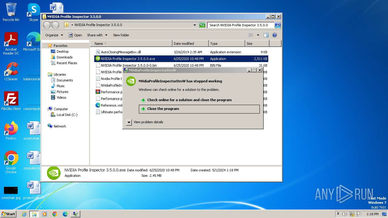This screenshot has width=388, height=218.
Task: Open Windows Media Player taskbar icon
Action: (x=45, y=214)
